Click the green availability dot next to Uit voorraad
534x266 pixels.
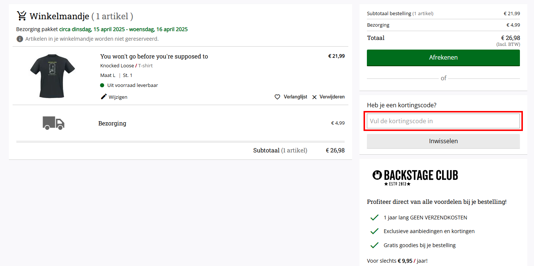[102, 85]
